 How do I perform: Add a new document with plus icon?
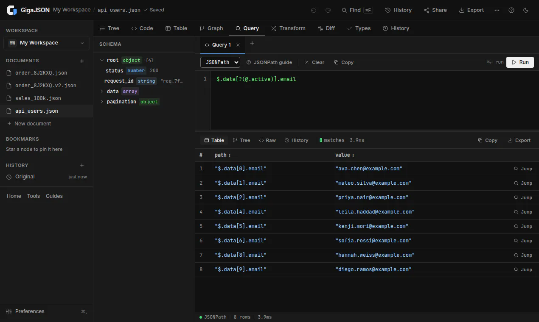82,61
